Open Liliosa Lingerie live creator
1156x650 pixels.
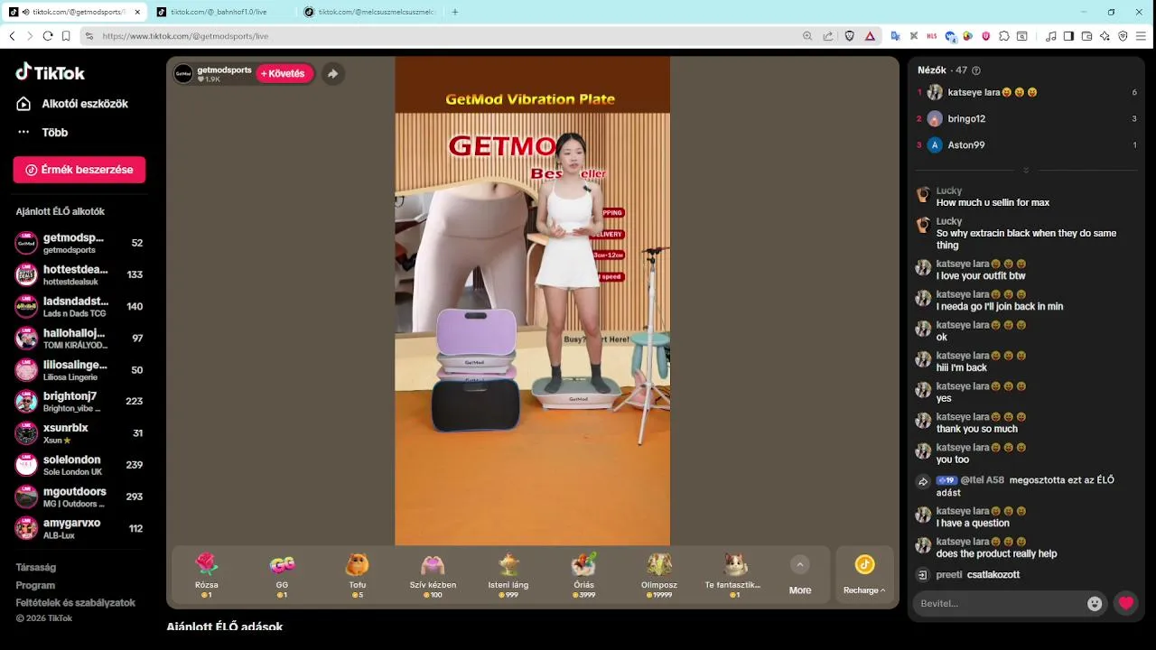click(79, 370)
